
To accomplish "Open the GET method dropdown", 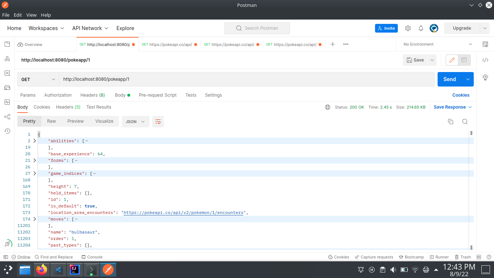I will (x=38, y=79).
